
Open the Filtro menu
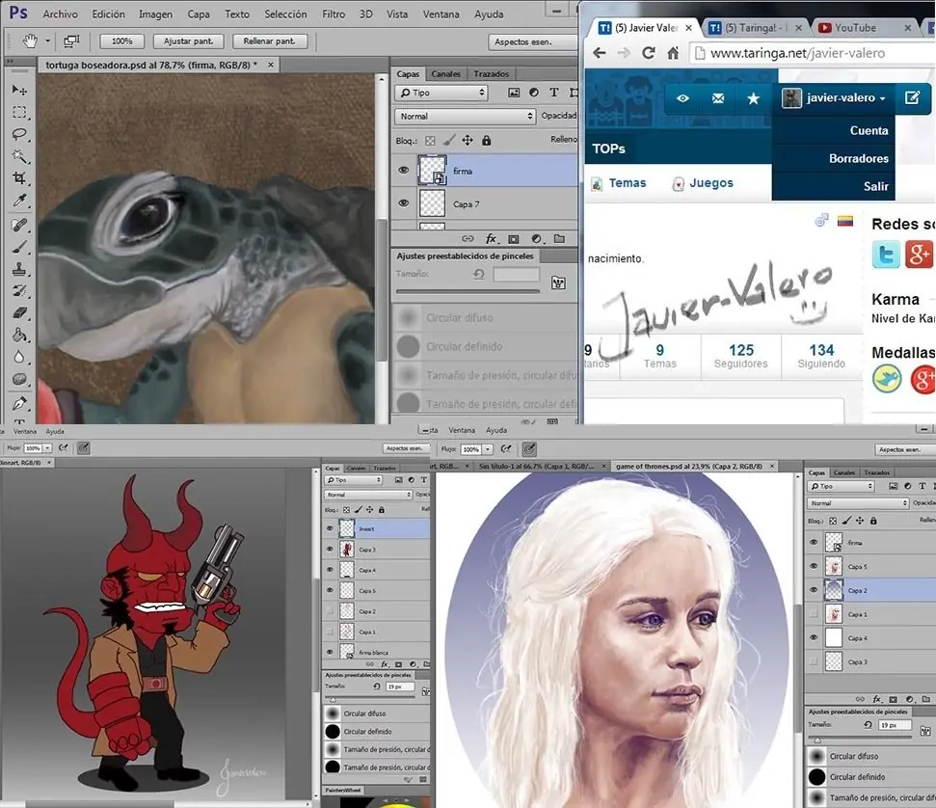click(334, 13)
